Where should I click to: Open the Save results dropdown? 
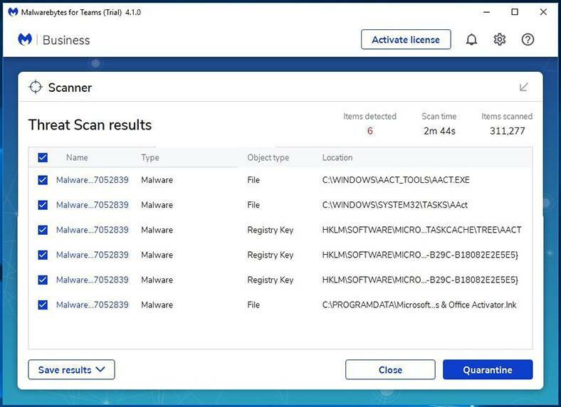[72, 369]
